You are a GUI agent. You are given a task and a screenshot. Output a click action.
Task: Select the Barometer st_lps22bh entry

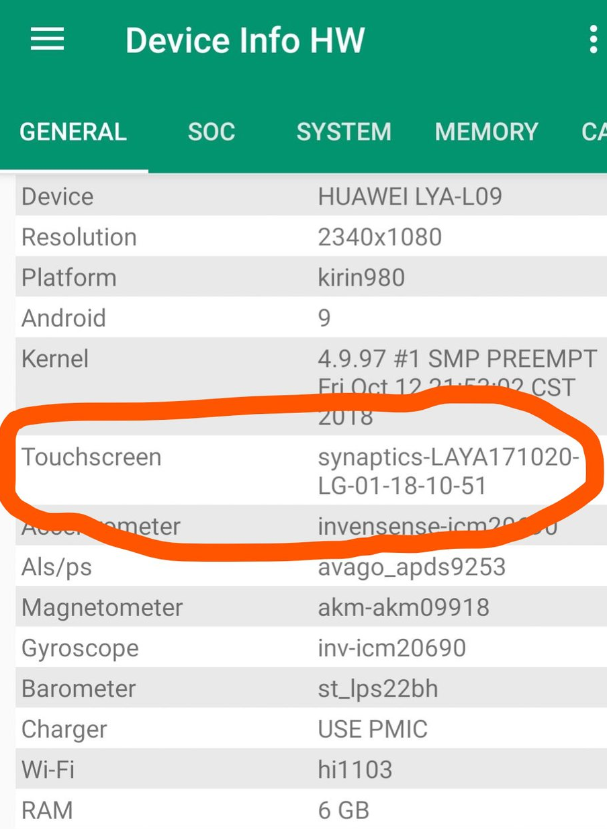[x=309, y=689]
